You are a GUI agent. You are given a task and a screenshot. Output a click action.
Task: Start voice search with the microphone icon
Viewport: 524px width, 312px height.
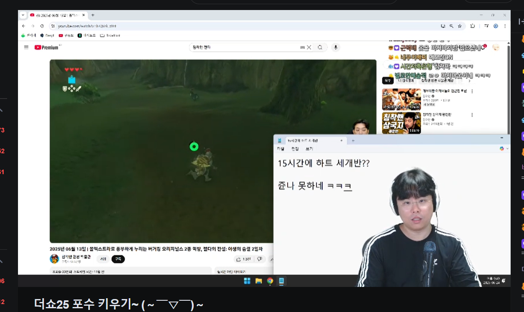(x=335, y=47)
